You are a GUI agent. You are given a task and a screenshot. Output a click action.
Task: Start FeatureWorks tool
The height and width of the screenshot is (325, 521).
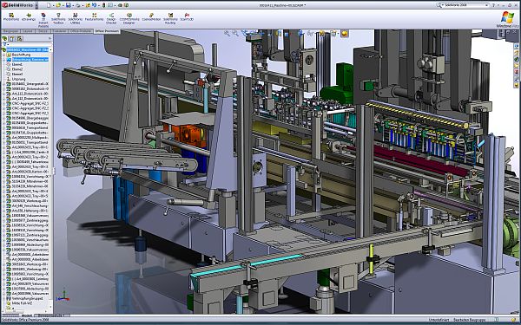click(x=95, y=17)
